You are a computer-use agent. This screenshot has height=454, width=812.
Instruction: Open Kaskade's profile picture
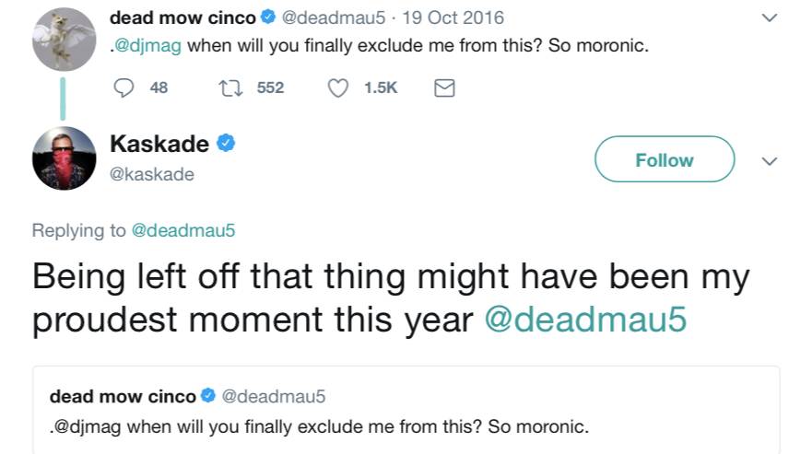[64, 158]
